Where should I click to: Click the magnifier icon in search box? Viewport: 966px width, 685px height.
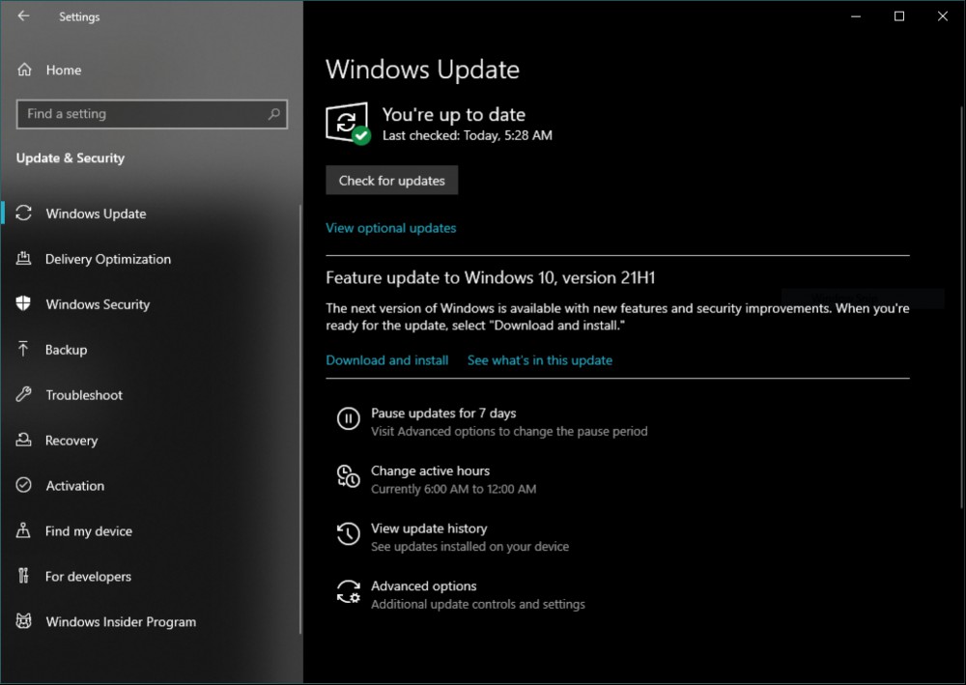pyautogui.click(x=274, y=114)
